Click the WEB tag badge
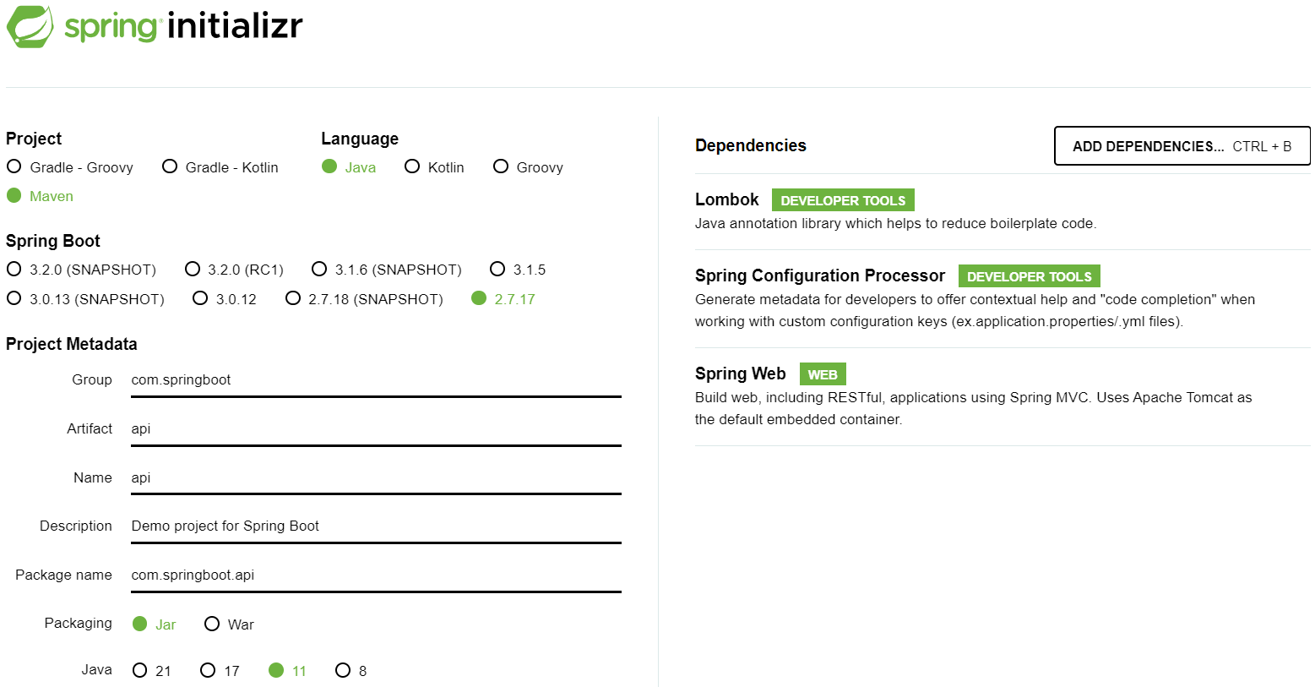 click(x=823, y=374)
